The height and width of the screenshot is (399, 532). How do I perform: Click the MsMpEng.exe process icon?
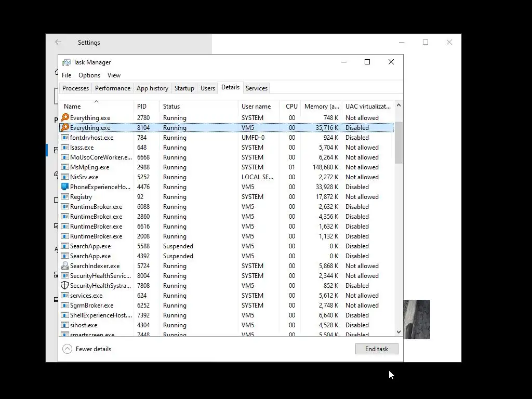[x=65, y=167]
